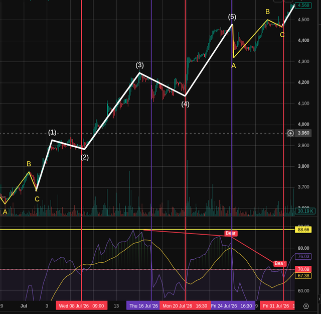
Task: Click the Jul month label on time axis
Action: pyautogui.click(x=24, y=306)
